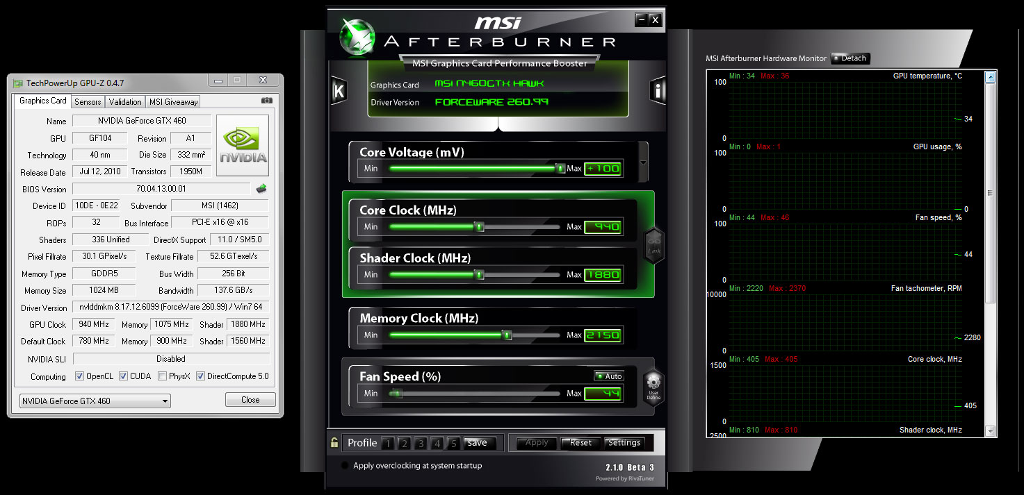Open the Validation tab in GPU-Z
The height and width of the screenshot is (495, 1024).
click(125, 102)
